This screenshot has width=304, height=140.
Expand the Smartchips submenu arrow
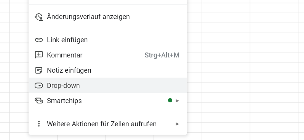(x=177, y=101)
